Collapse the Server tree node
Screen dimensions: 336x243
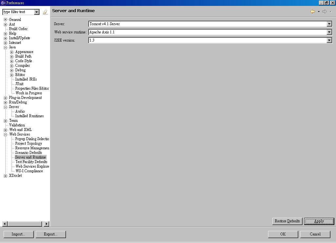point(5,107)
